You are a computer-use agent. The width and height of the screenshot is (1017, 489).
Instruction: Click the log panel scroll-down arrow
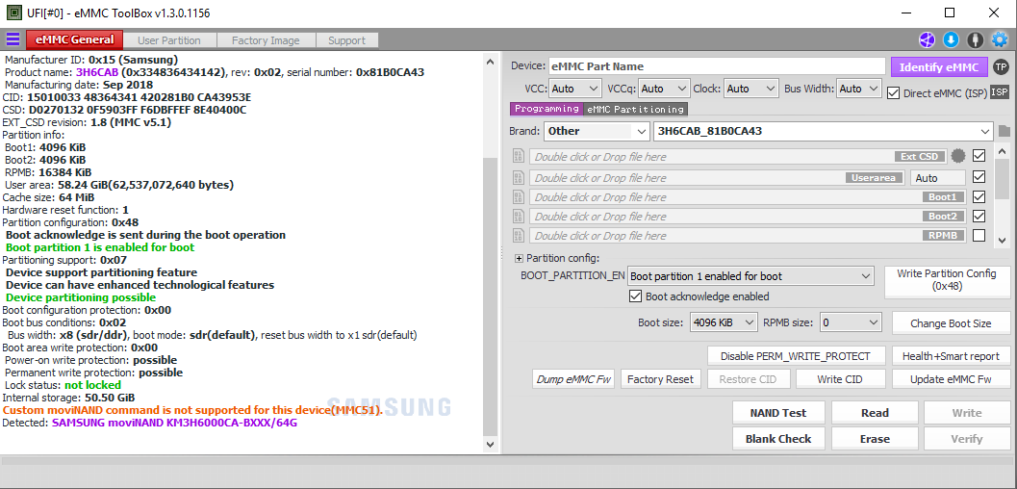pyautogui.click(x=490, y=445)
